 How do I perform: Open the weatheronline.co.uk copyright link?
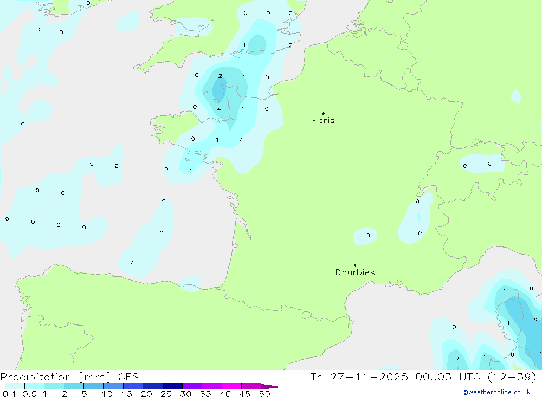[x=496, y=392]
